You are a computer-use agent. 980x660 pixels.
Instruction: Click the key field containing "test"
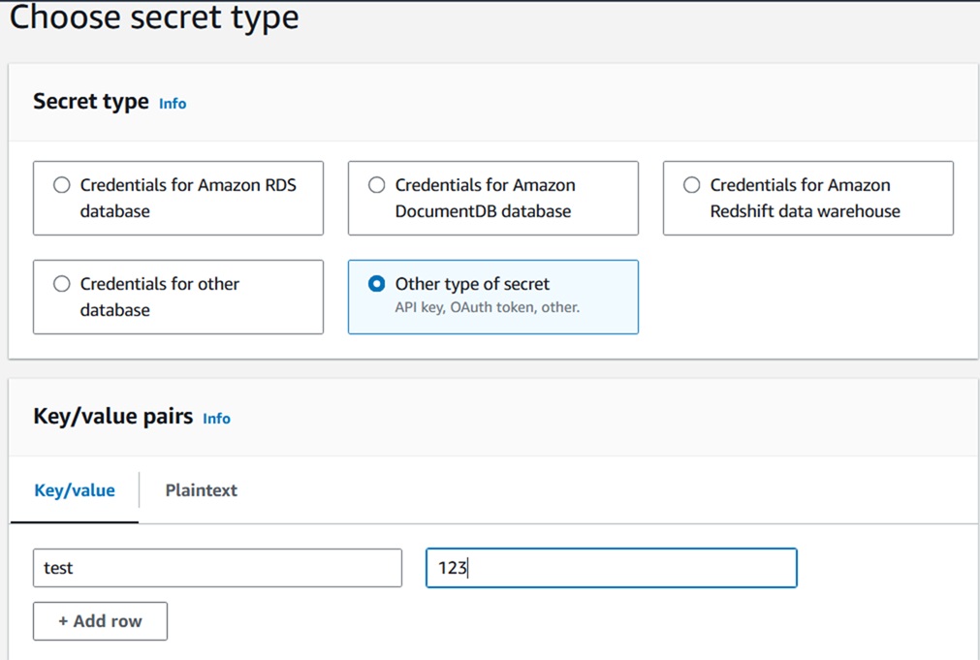[217, 568]
